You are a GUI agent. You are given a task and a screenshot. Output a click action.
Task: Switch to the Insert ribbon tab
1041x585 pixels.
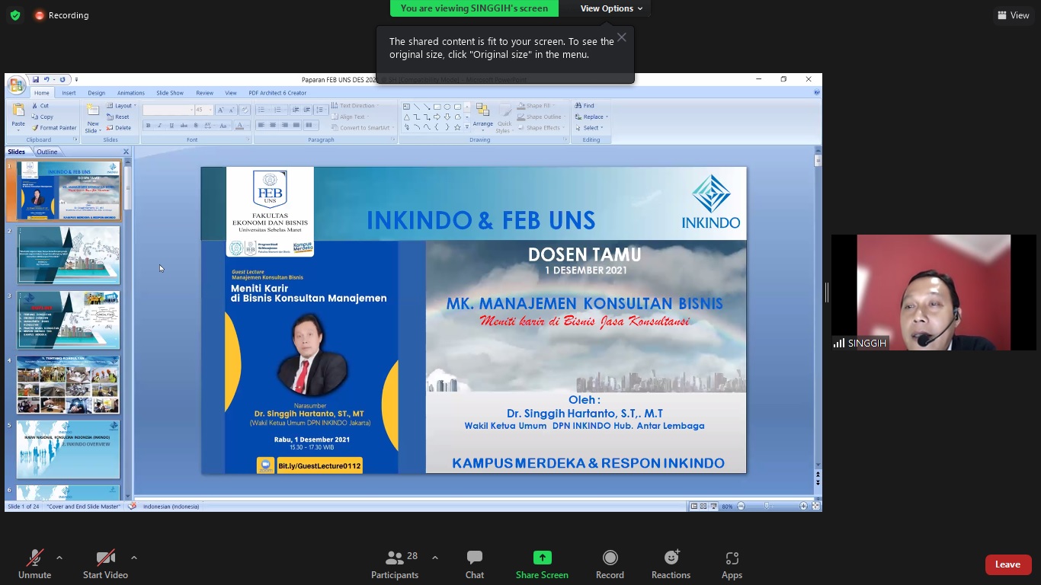coord(69,93)
